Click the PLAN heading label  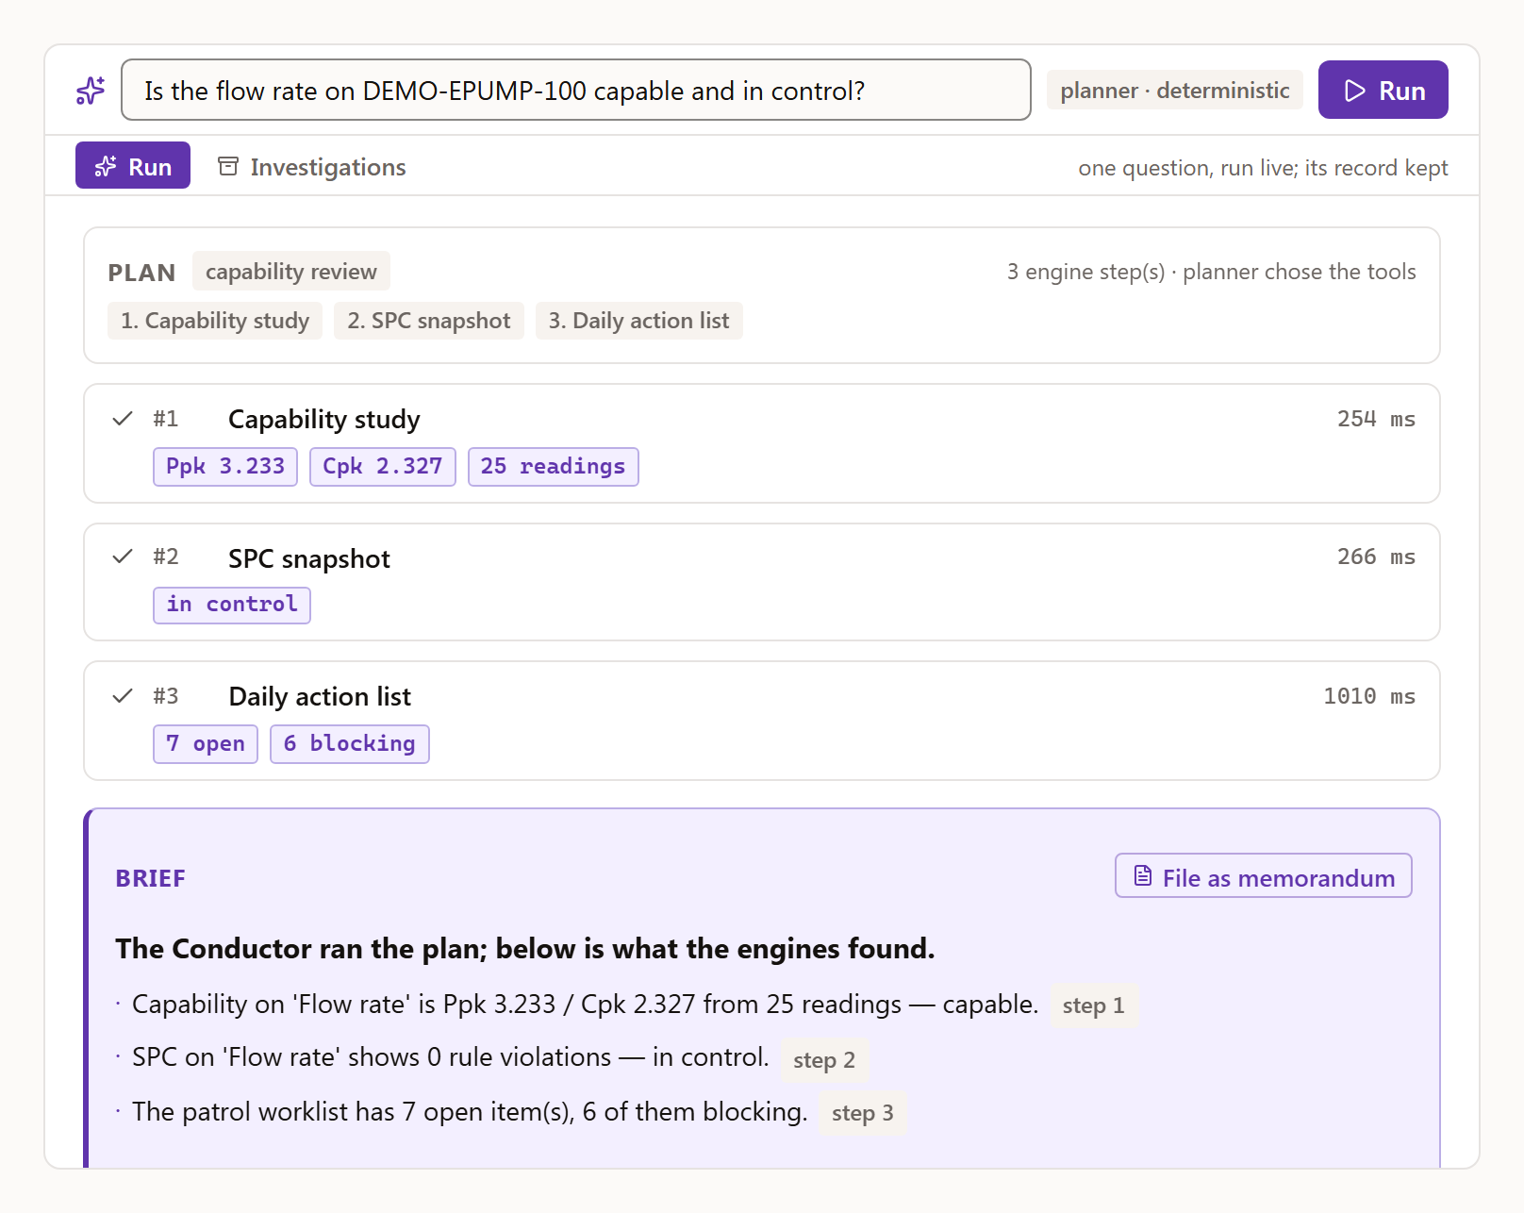click(141, 273)
